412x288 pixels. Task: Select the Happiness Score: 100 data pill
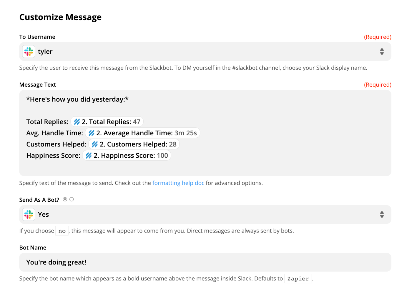pos(127,156)
